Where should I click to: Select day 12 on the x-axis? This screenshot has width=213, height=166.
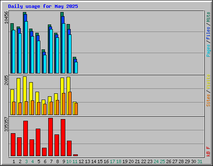tap(81, 161)
